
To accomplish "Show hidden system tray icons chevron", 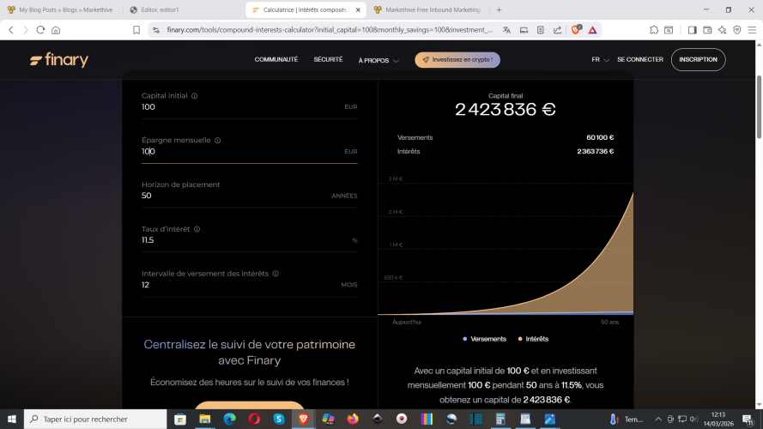I will (x=657, y=420).
